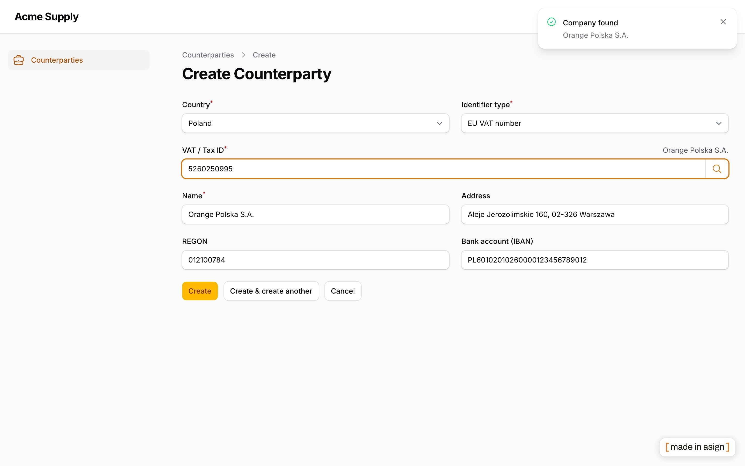Viewport: 745px width, 466px height.
Task: Click the Bank account IBAN field
Action: (595, 260)
